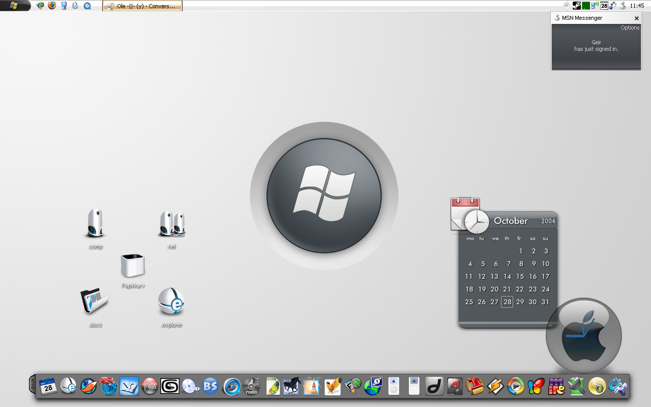Click the globe with red hand dock icon
This screenshot has width=651, height=407.
[109, 387]
